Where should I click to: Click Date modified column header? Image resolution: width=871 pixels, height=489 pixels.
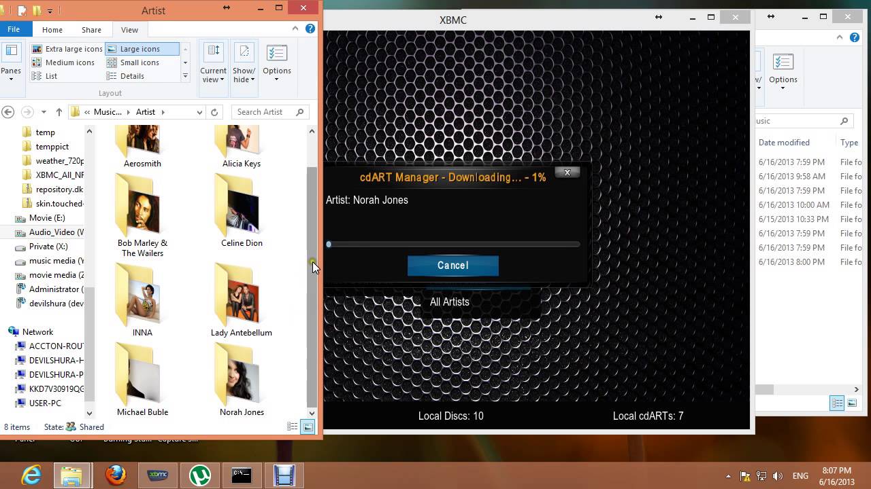pyautogui.click(x=784, y=143)
